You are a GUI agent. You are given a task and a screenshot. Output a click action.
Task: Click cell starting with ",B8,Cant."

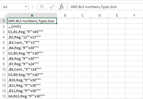pyautogui.click(x=32, y=69)
